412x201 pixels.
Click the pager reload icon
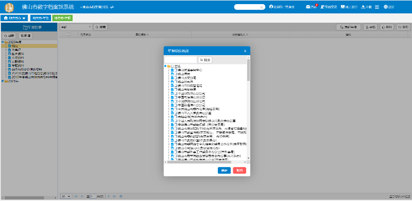121,196
